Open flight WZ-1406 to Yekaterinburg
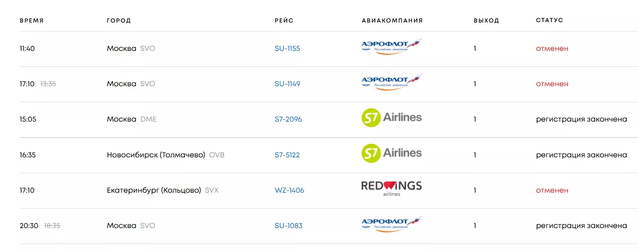638x251 pixels. (289, 190)
